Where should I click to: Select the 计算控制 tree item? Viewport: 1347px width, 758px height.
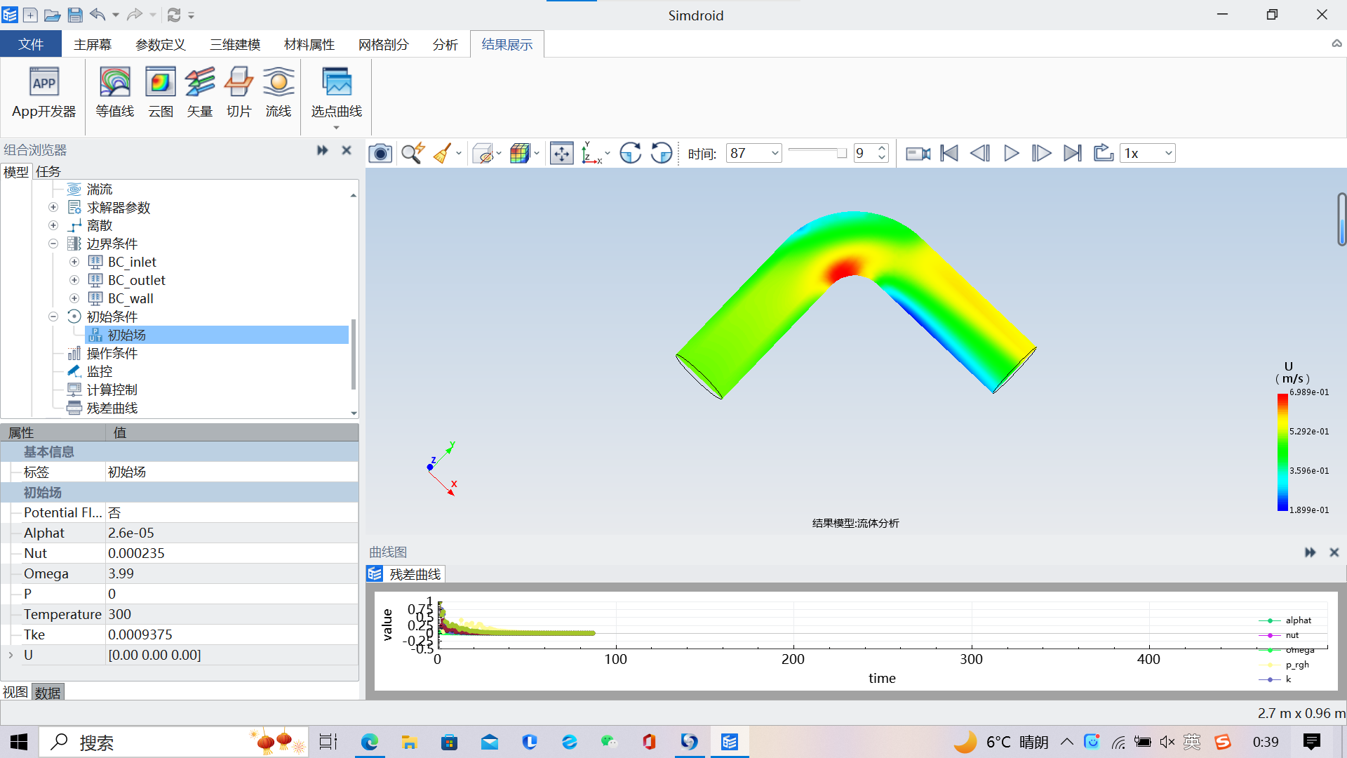pyautogui.click(x=112, y=390)
